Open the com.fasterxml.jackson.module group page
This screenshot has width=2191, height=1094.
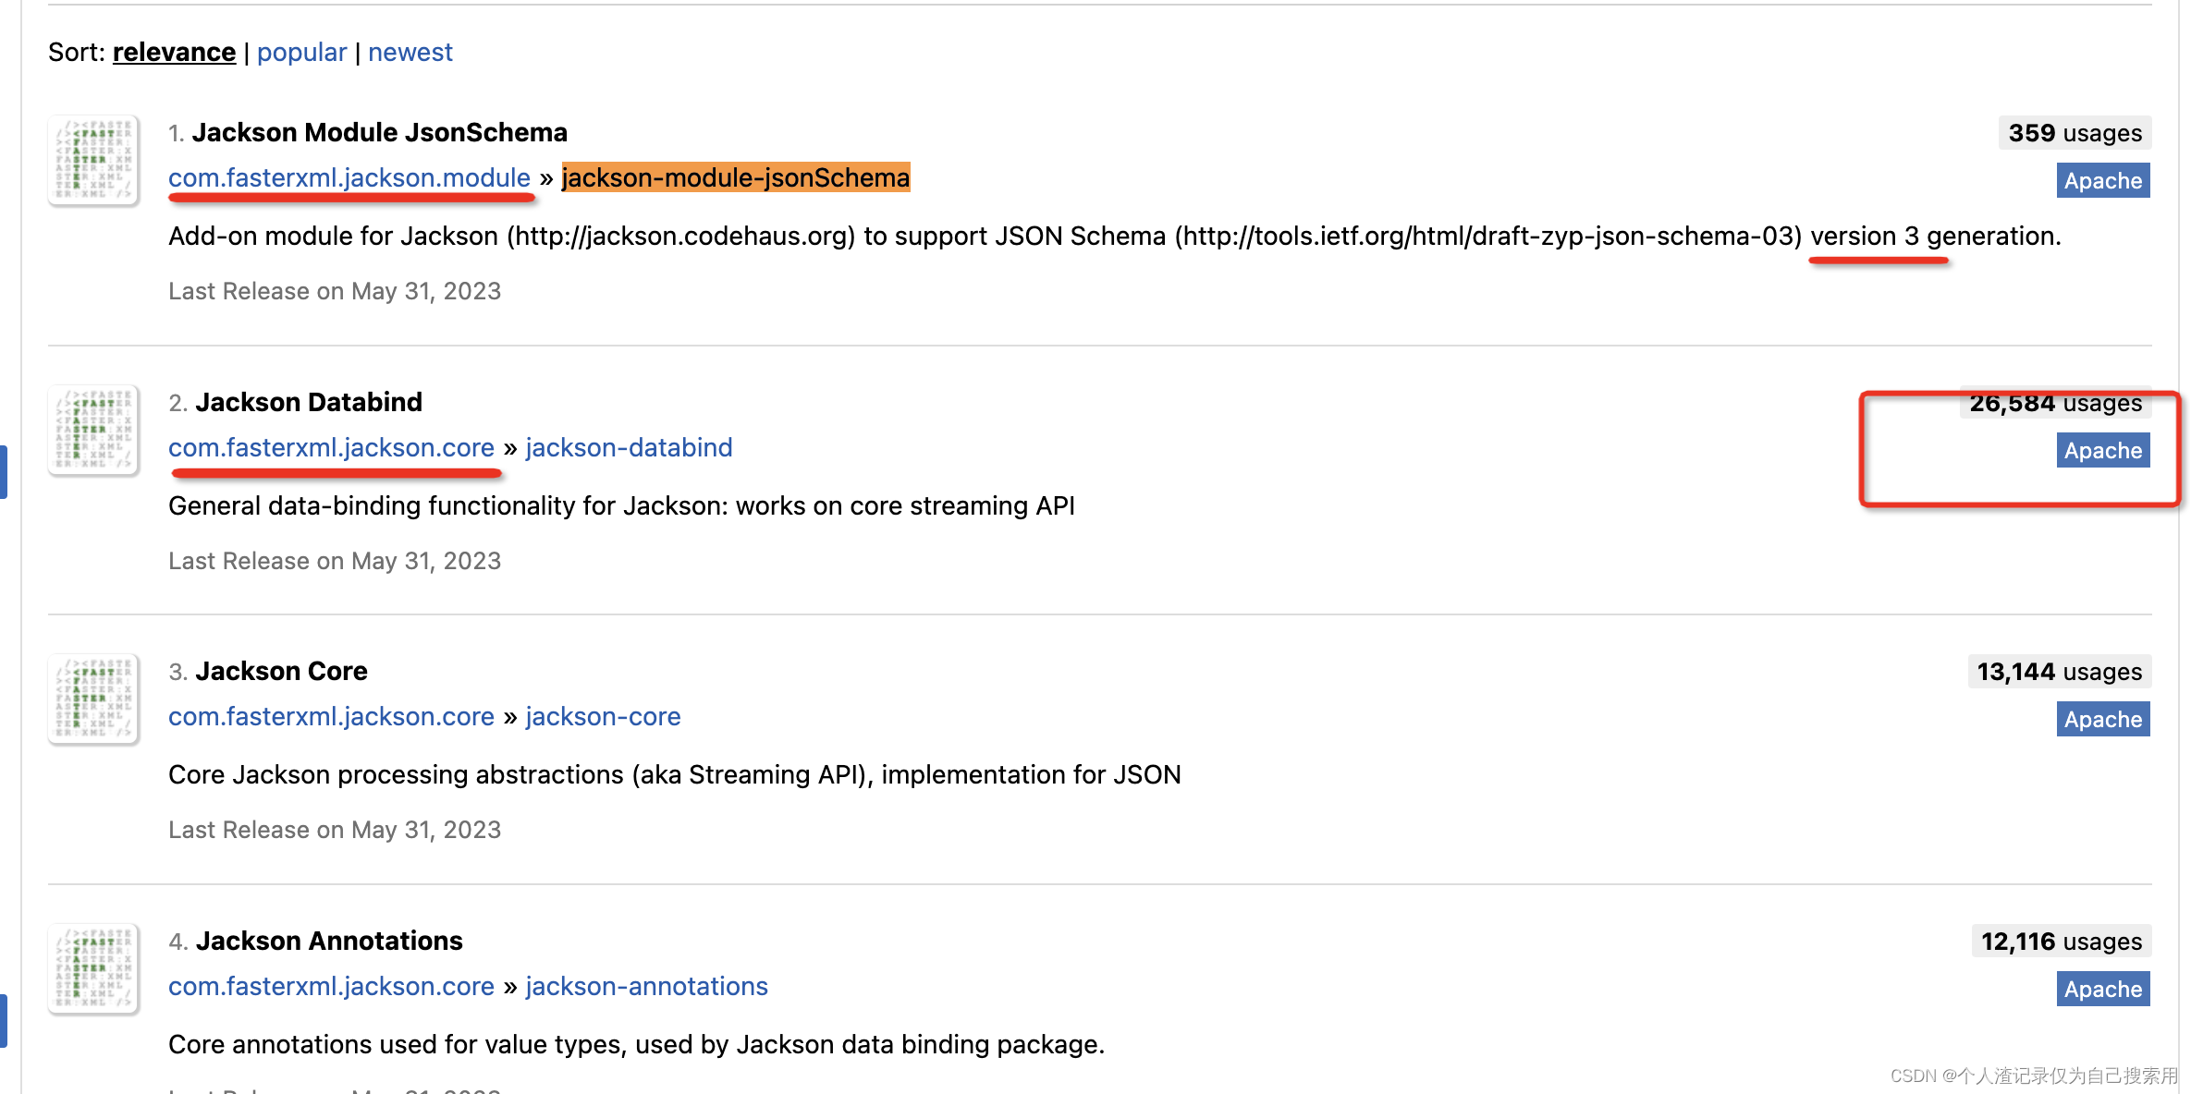tap(349, 177)
